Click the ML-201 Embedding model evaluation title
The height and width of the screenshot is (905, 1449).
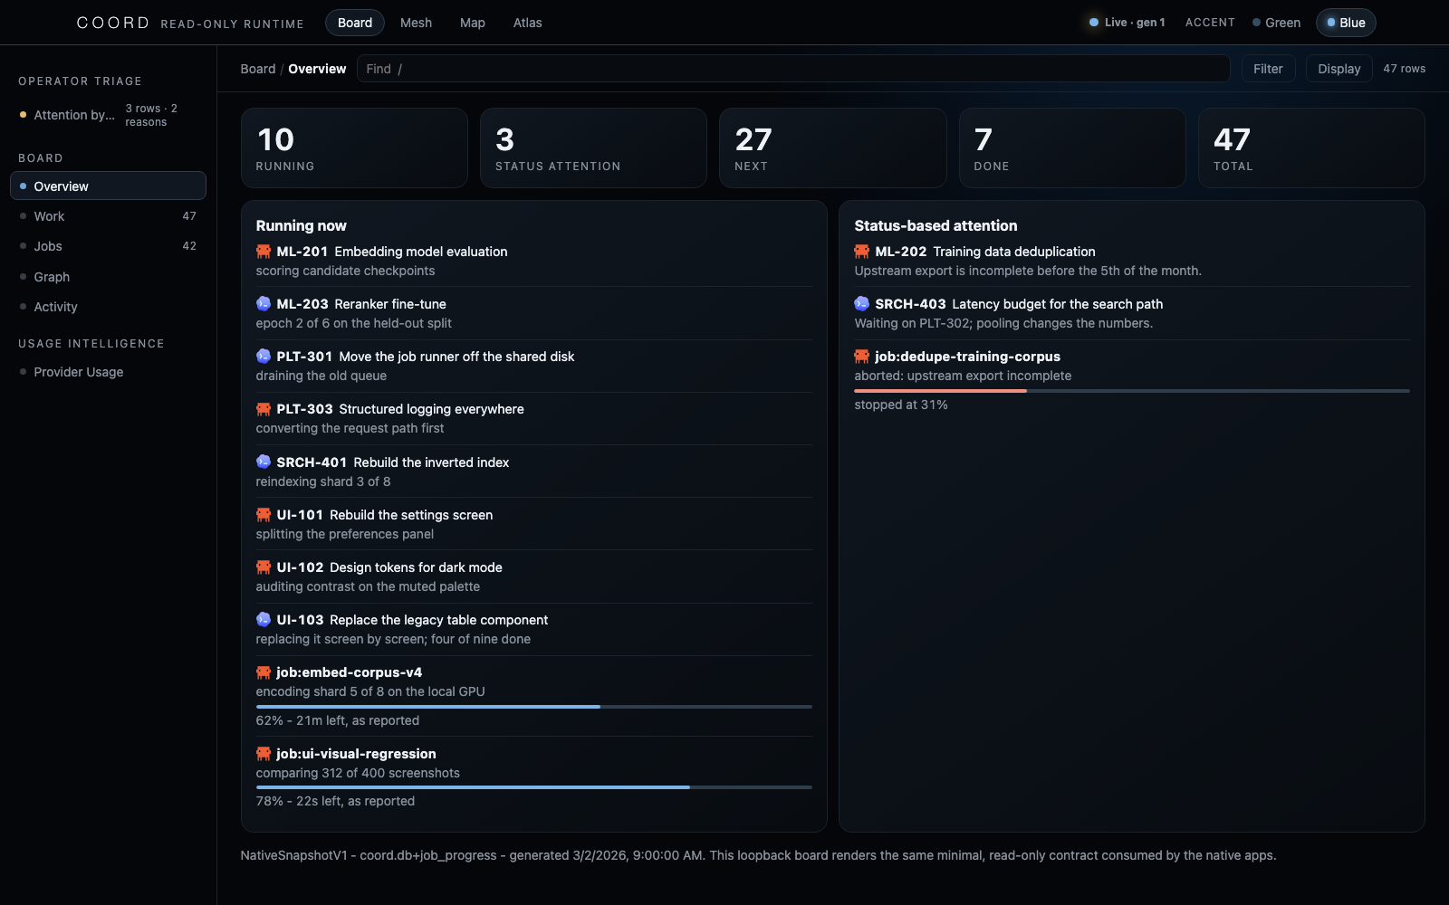(x=392, y=252)
